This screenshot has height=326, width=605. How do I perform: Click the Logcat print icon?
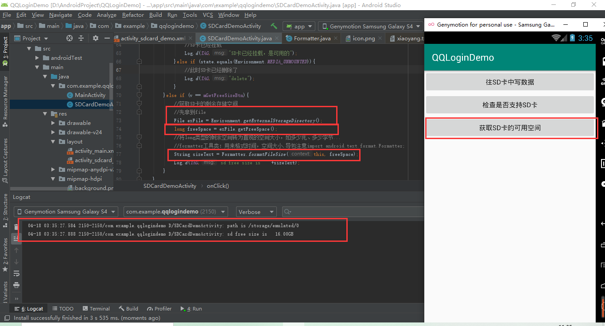16,285
